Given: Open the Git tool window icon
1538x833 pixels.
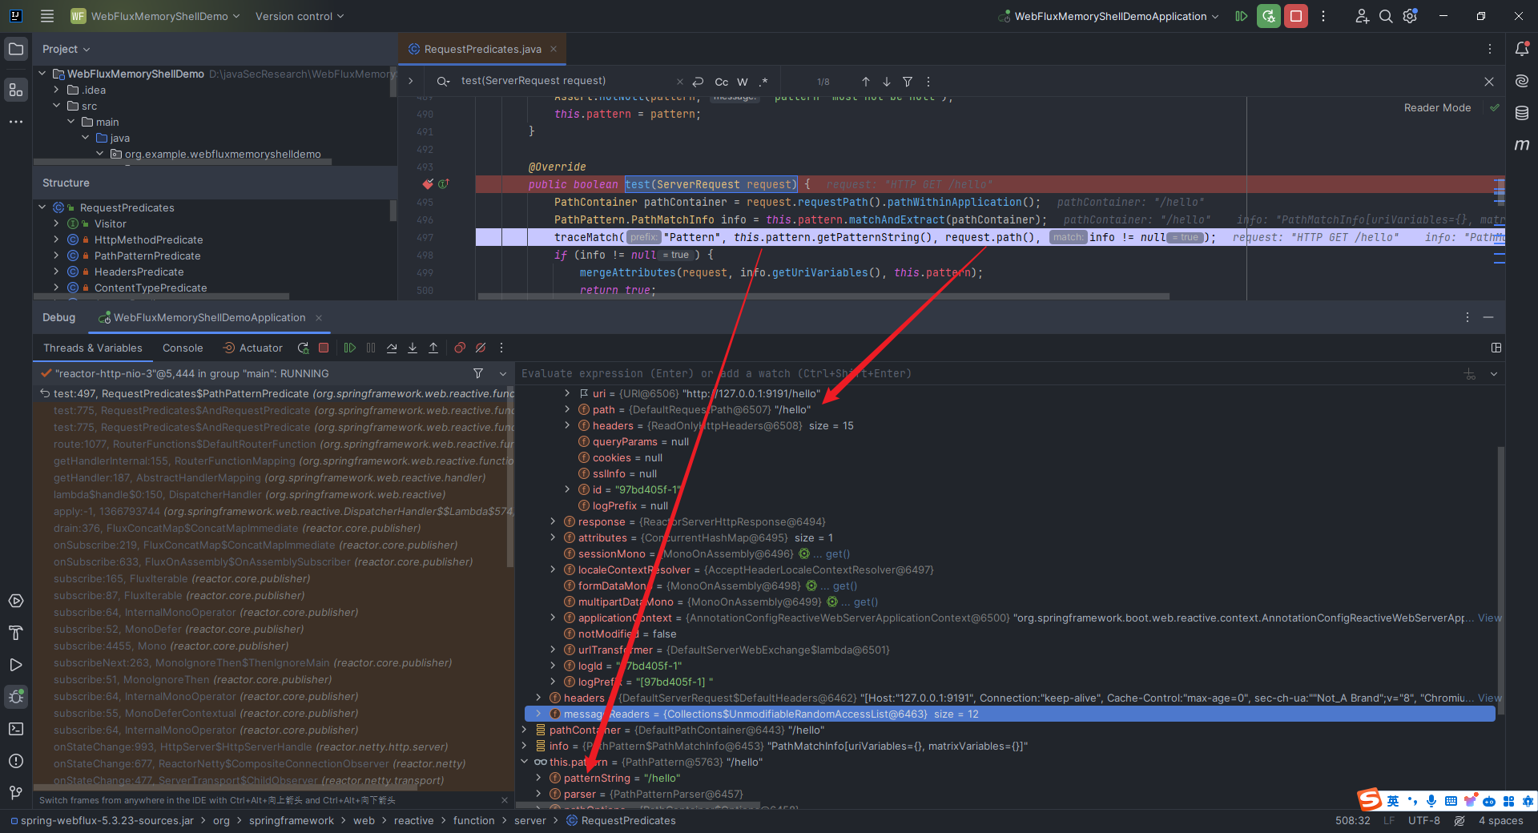Looking at the screenshot, I should [x=16, y=793].
